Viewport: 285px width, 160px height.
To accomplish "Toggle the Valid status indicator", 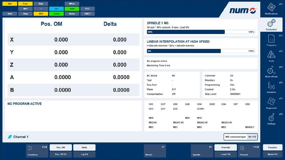I will [72, 9].
